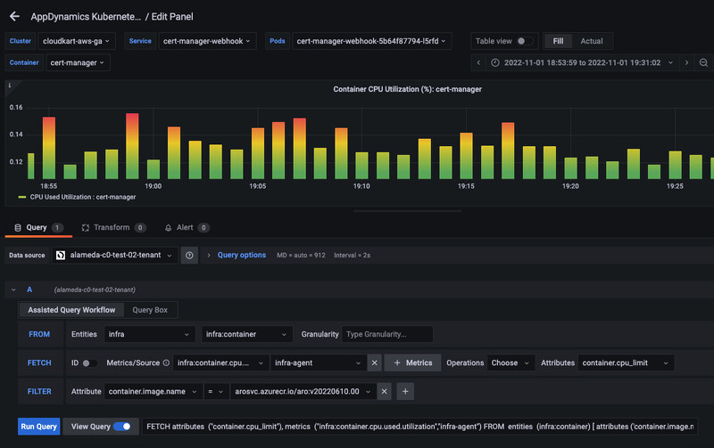714x448 pixels.
Task: Click the data source help icon
Action: click(x=190, y=255)
